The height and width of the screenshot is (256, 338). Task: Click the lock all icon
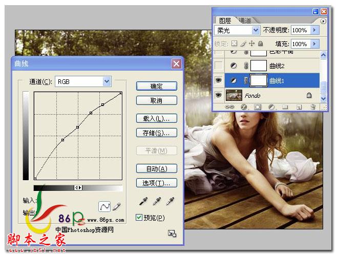[x=260, y=44]
